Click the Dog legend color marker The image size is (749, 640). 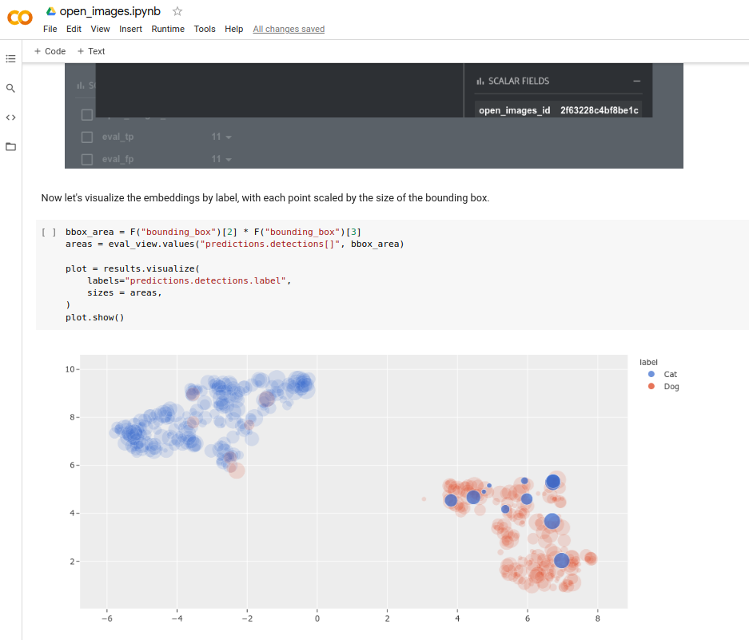pyautogui.click(x=651, y=387)
